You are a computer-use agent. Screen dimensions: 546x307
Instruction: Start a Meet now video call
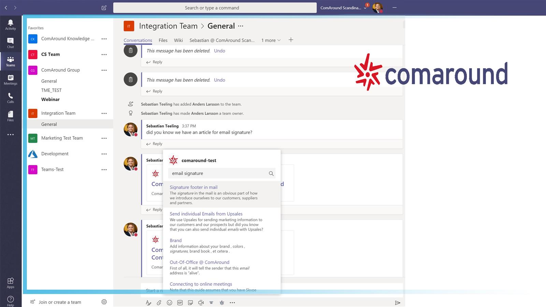point(201,303)
